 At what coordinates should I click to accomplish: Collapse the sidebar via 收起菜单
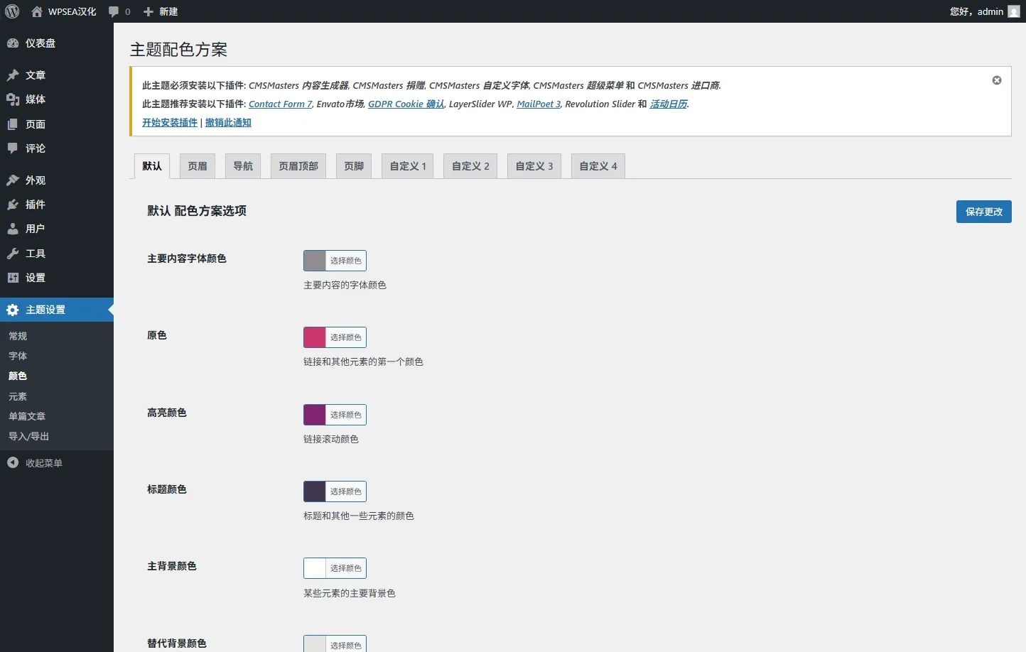pos(43,463)
